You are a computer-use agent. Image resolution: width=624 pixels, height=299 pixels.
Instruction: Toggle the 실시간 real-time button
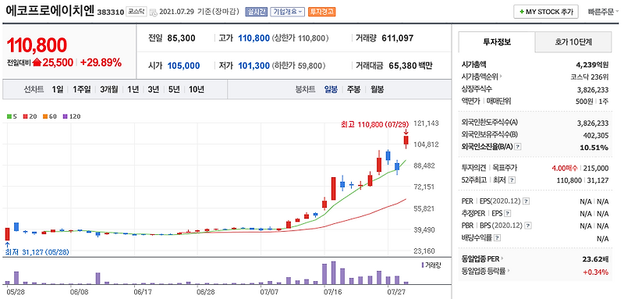256,12
